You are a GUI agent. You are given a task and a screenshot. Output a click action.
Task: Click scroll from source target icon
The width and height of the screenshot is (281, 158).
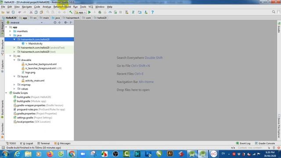(x=55, y=22)
